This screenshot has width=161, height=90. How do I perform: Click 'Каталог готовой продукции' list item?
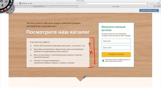tap(54, 62)
